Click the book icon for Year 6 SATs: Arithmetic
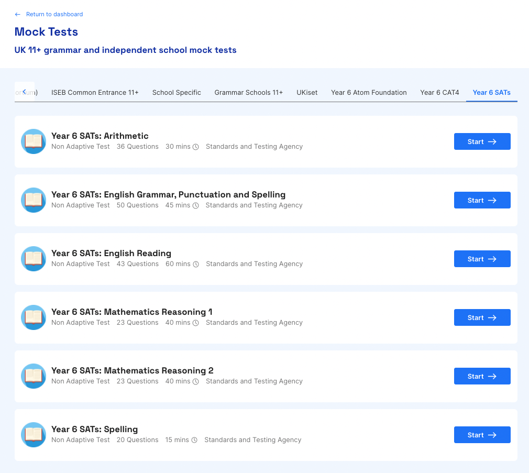Screen dimensions: 529x473 click(34, 141)
